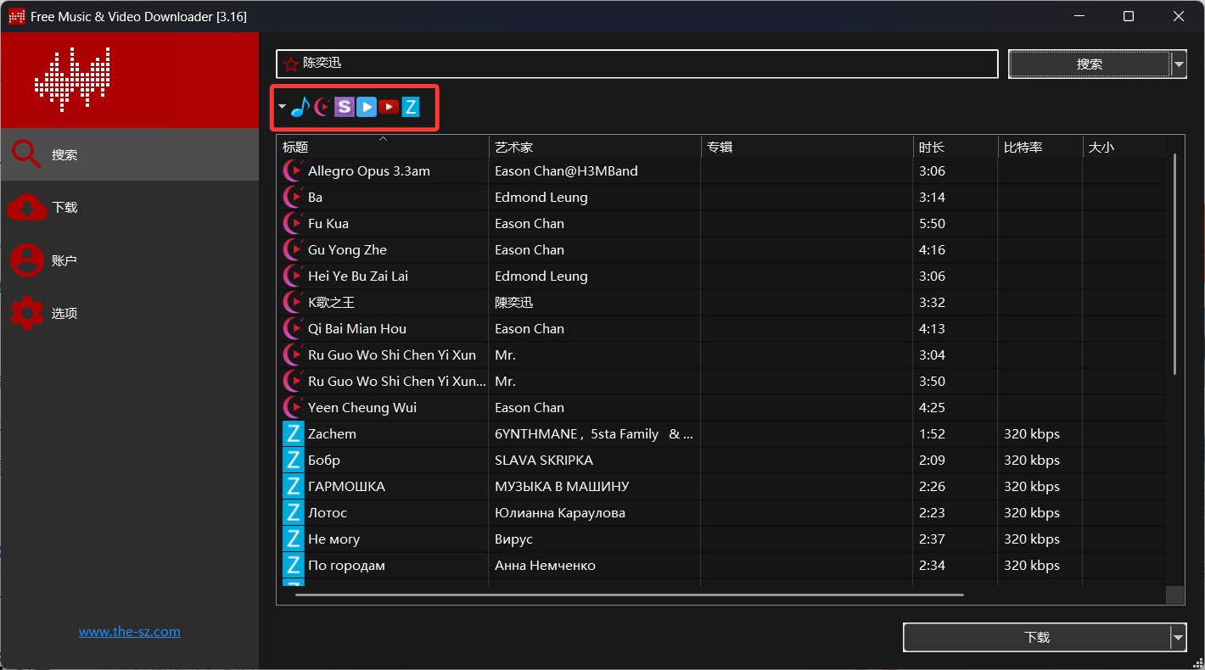Click the horizontal scrollbar below the results
Viewport: 1205px width, 670px height.
(629, 595)
